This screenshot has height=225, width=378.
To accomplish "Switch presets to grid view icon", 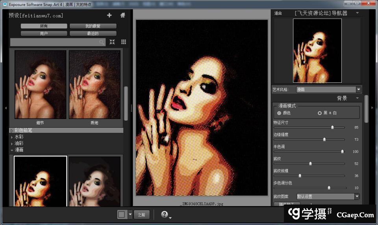I will point(123,42).
